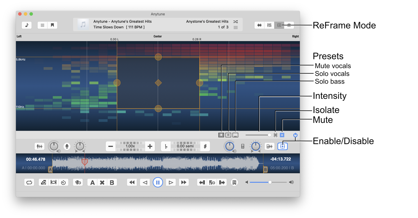Select the ReFrame mode tab
Image resolution: width=418 pixels, height=218 pixels.
(x=279, y=25)
